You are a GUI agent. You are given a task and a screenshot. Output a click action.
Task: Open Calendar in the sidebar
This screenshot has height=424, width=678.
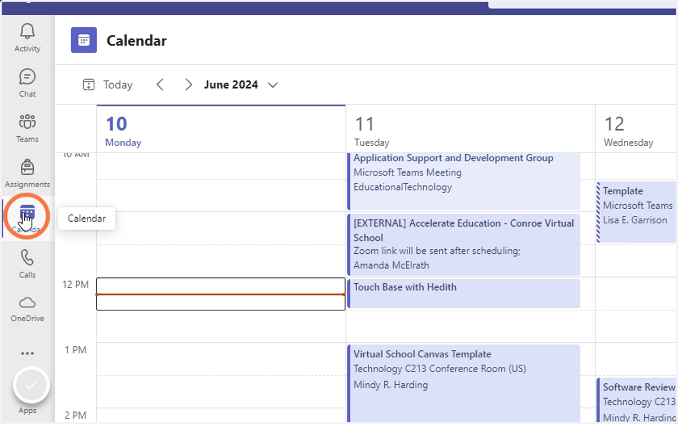(27, 219)
